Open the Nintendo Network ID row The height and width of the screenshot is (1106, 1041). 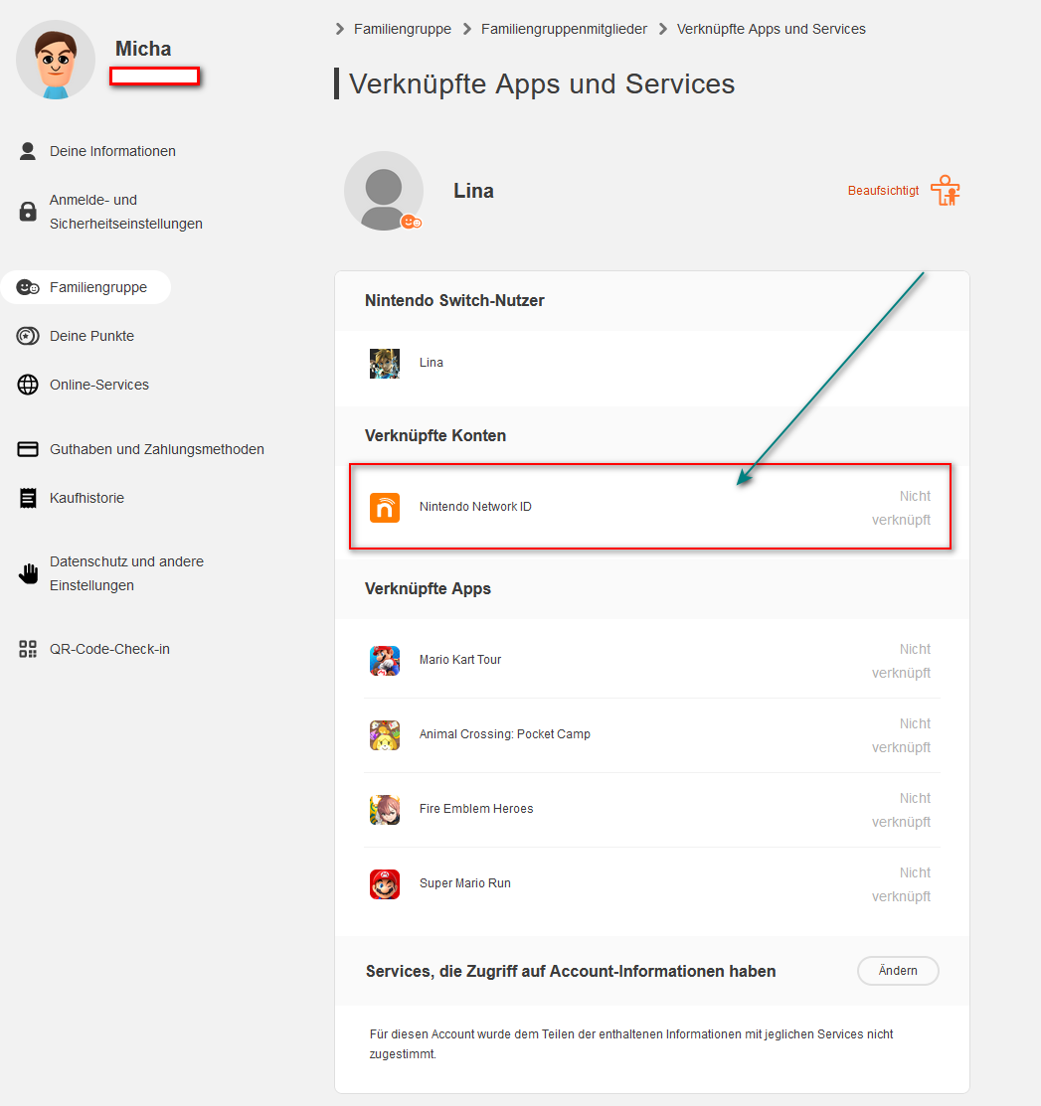[x=650, y=507]
